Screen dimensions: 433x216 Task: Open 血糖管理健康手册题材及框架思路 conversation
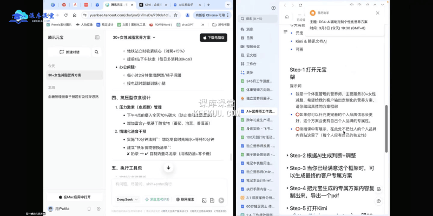(x=74, y=97)
